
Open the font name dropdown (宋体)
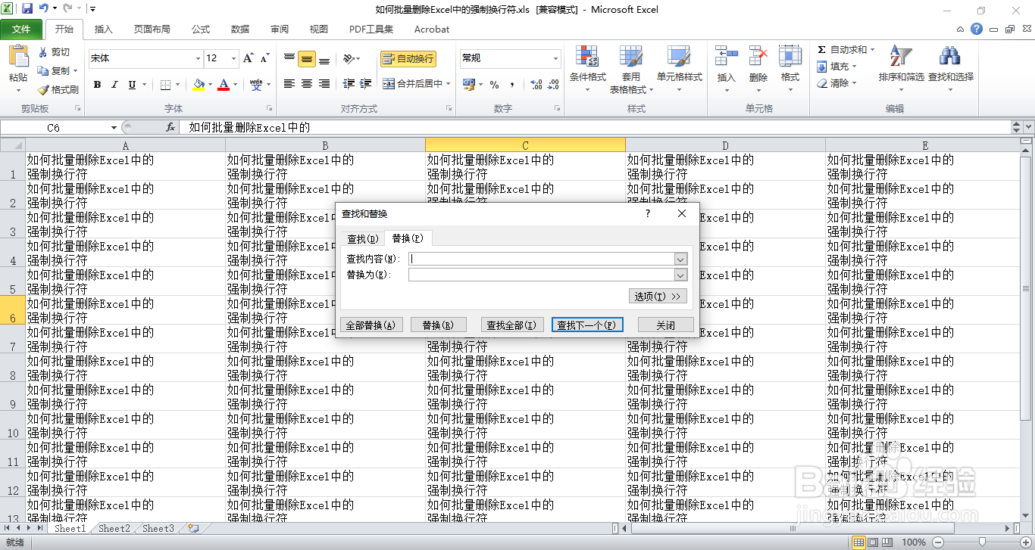click(x=198, y=58)
